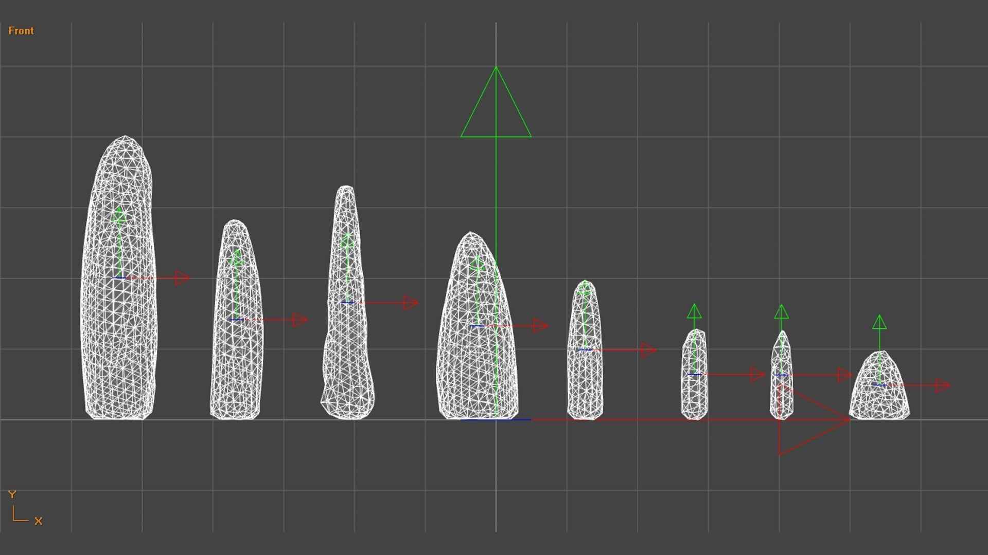Select the short dome-shaped rock at far right
Viewport: 988px width, 555px height.
879,385
